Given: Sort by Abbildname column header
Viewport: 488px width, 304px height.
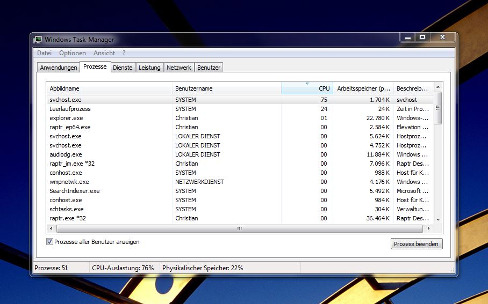Looking at the screenshot, I should coord(109,88).
